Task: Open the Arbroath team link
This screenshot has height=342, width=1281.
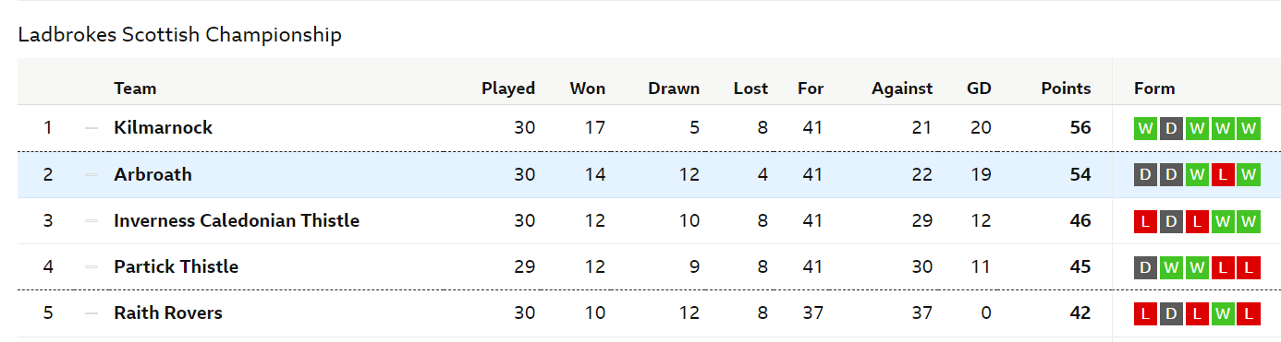Action: click(x=152, y=174)
